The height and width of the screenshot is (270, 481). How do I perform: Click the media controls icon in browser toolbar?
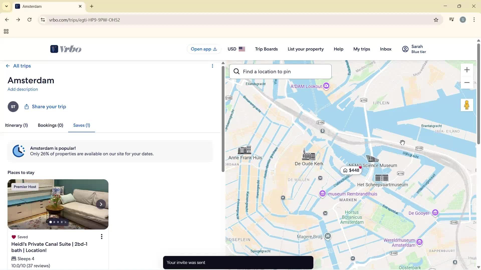pos(451,19)
